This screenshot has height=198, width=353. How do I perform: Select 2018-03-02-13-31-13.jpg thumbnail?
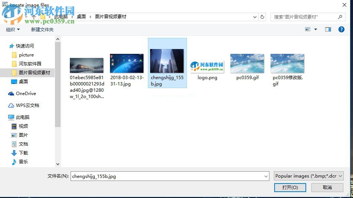(x=127, y=64)
